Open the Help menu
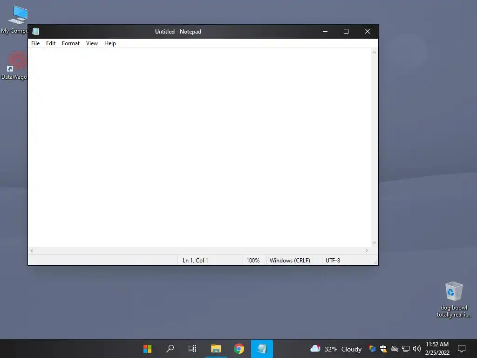The width and height of the screenshot is (477, 358). tap(110, 43)
